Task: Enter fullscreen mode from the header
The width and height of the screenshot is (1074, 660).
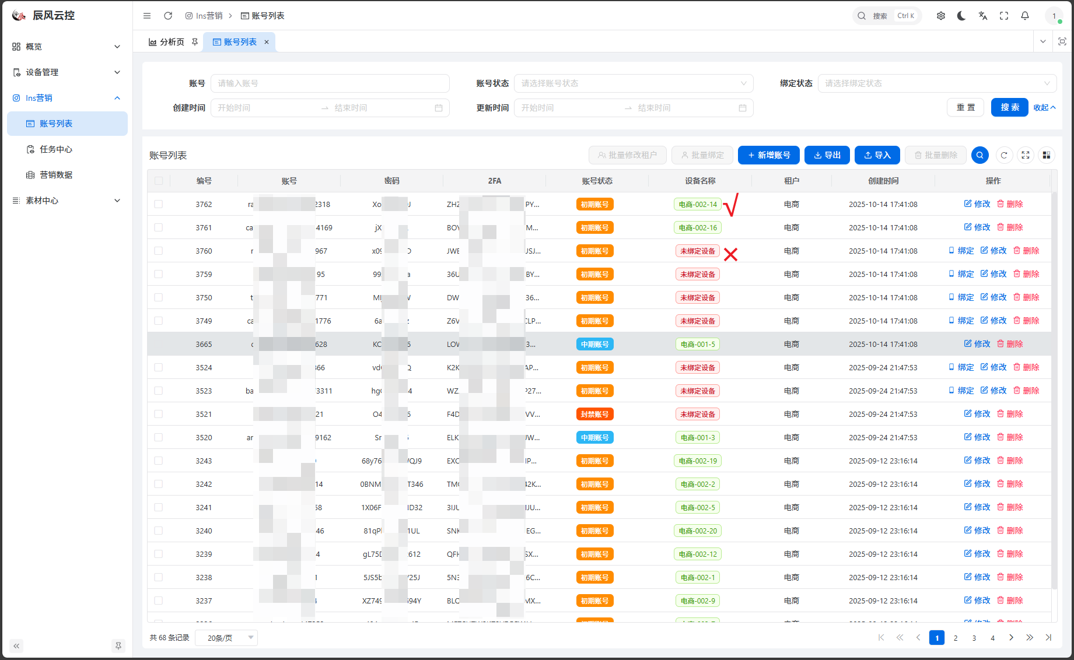Action: click(x=1004, y=16)
